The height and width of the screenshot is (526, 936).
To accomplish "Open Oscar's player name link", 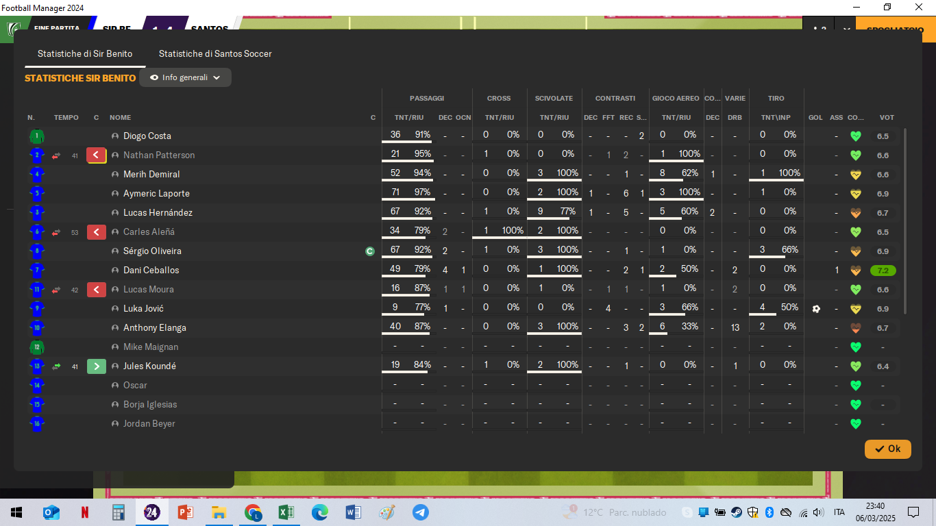I will pyautogui.click(x=135, y=386).
